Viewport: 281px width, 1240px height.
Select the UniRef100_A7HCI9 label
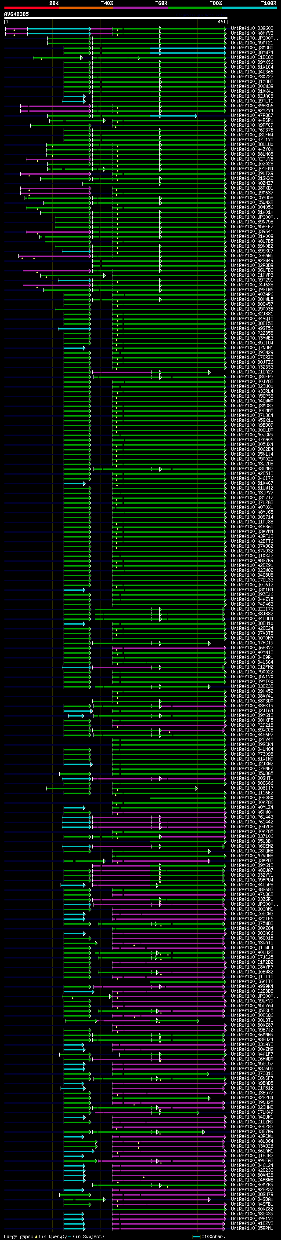(x=252, y=643)
